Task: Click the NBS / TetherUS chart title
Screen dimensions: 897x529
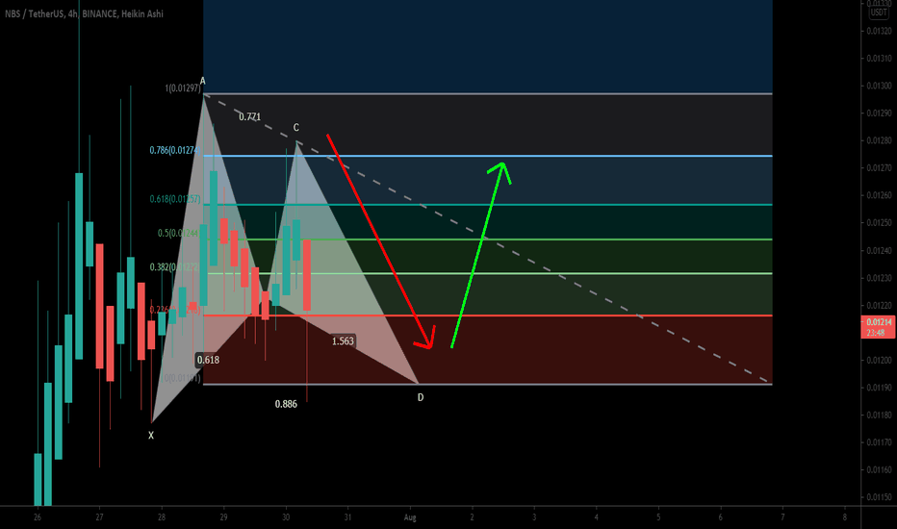Action: (x=84, y=13)
